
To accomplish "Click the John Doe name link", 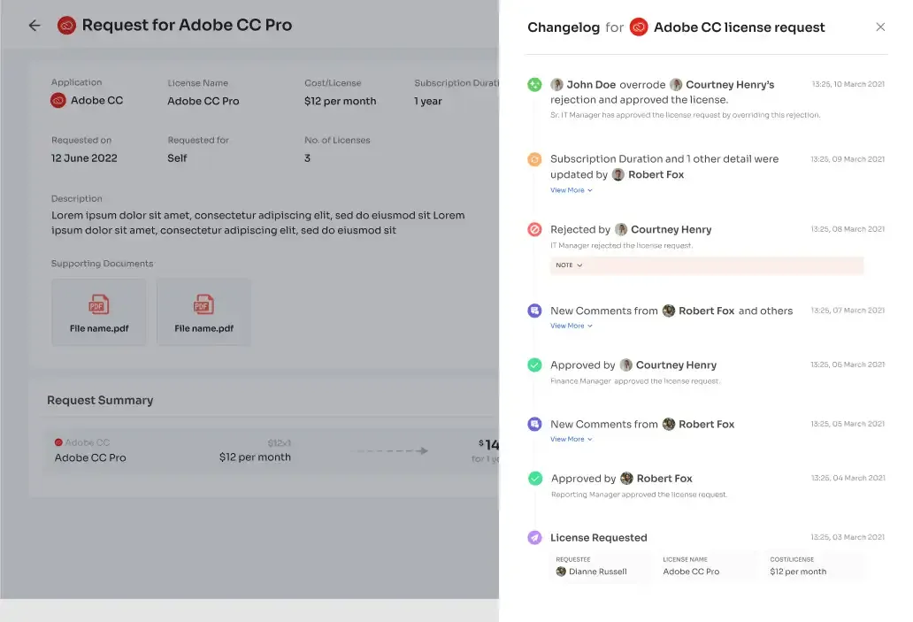I will 592,84.
